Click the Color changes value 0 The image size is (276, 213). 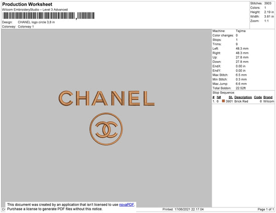coord(237,35)
